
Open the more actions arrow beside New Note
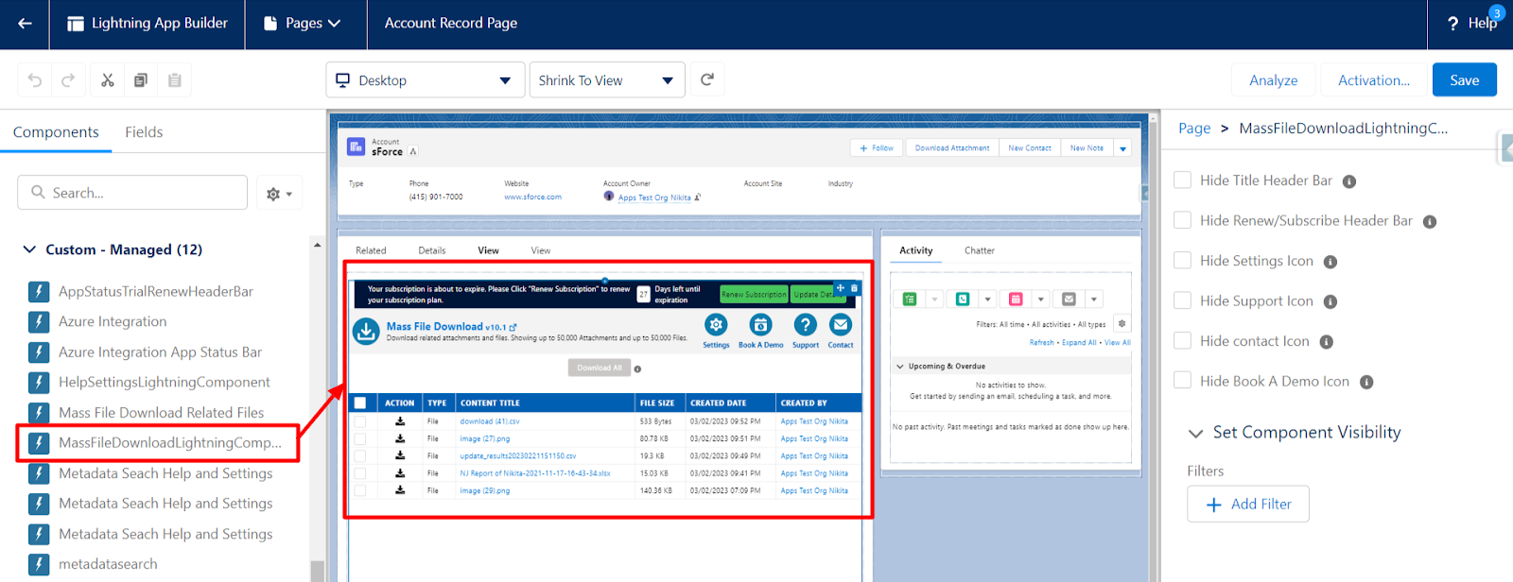tap(1122, 148)
